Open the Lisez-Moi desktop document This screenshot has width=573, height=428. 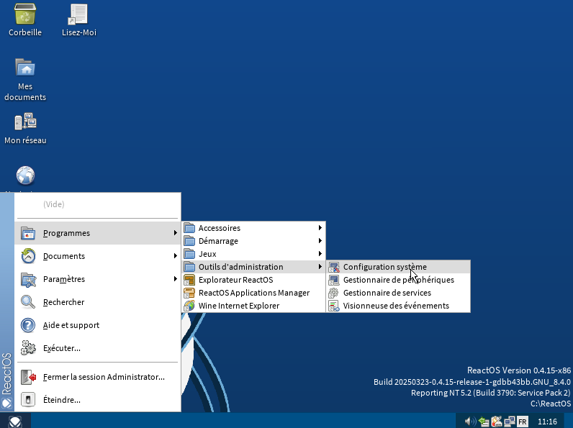click(78, 14)
